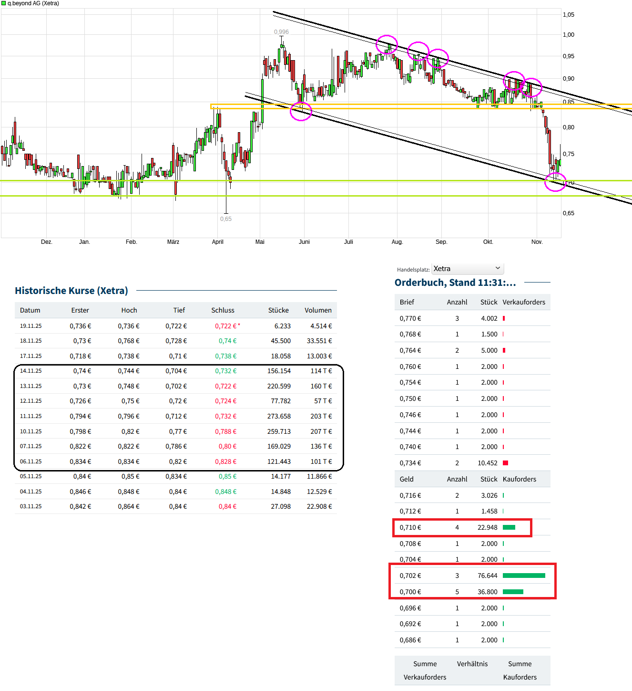This screenshot has height=691, width=632.
Task: Sort historical table by Datum column
Action: pyautogui.click(x=30, y=310)
